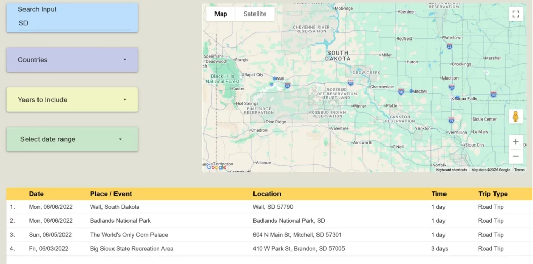Zoom in on the map
Image resolution: width=533 pixels, height=264 pixels.
[516, 142]
